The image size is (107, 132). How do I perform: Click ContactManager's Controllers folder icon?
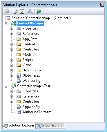[19, 49]
